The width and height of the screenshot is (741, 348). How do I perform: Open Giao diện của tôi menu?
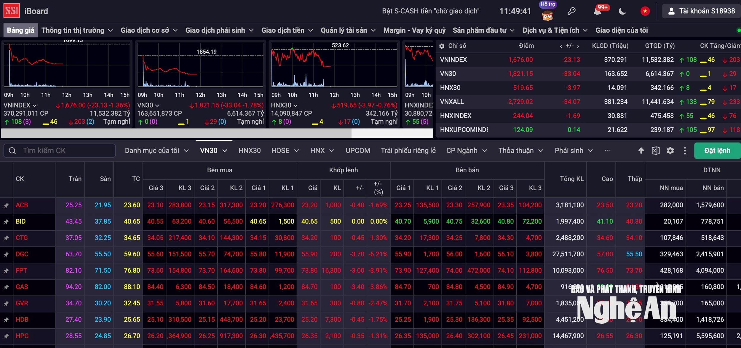pyautogui.click(x=622, y=30)
